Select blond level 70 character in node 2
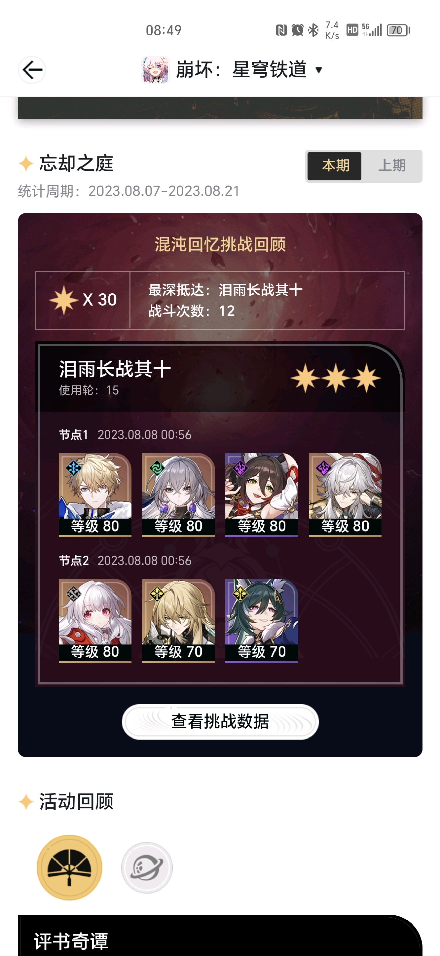This screenshot has width=440, height=956. (x=178, y=621)
